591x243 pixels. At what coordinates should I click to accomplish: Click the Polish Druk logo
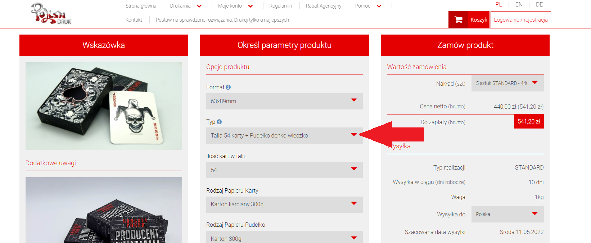coord(51,14)
